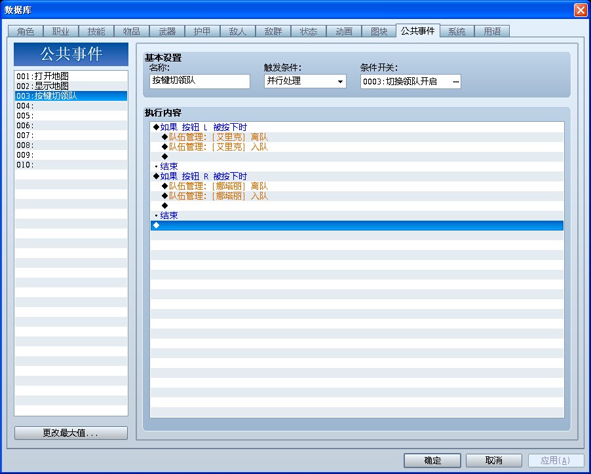Select empty event slot 008

click(71, 145)
